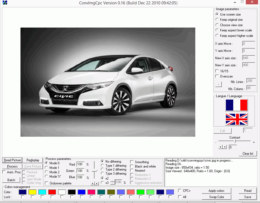This screenshot has width=260, height=203.
Task: Tick the Lock checkbox under the yellow swatch
Action: point(32,197)
